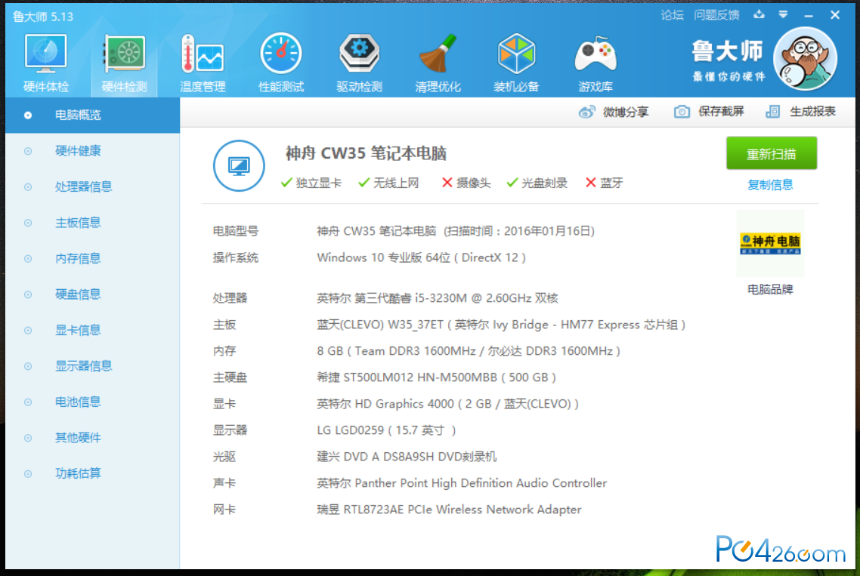Click the 建兴 DVD A DS8A9SH value
Screen dimensions: 860x576
click(x=407, y=457)
